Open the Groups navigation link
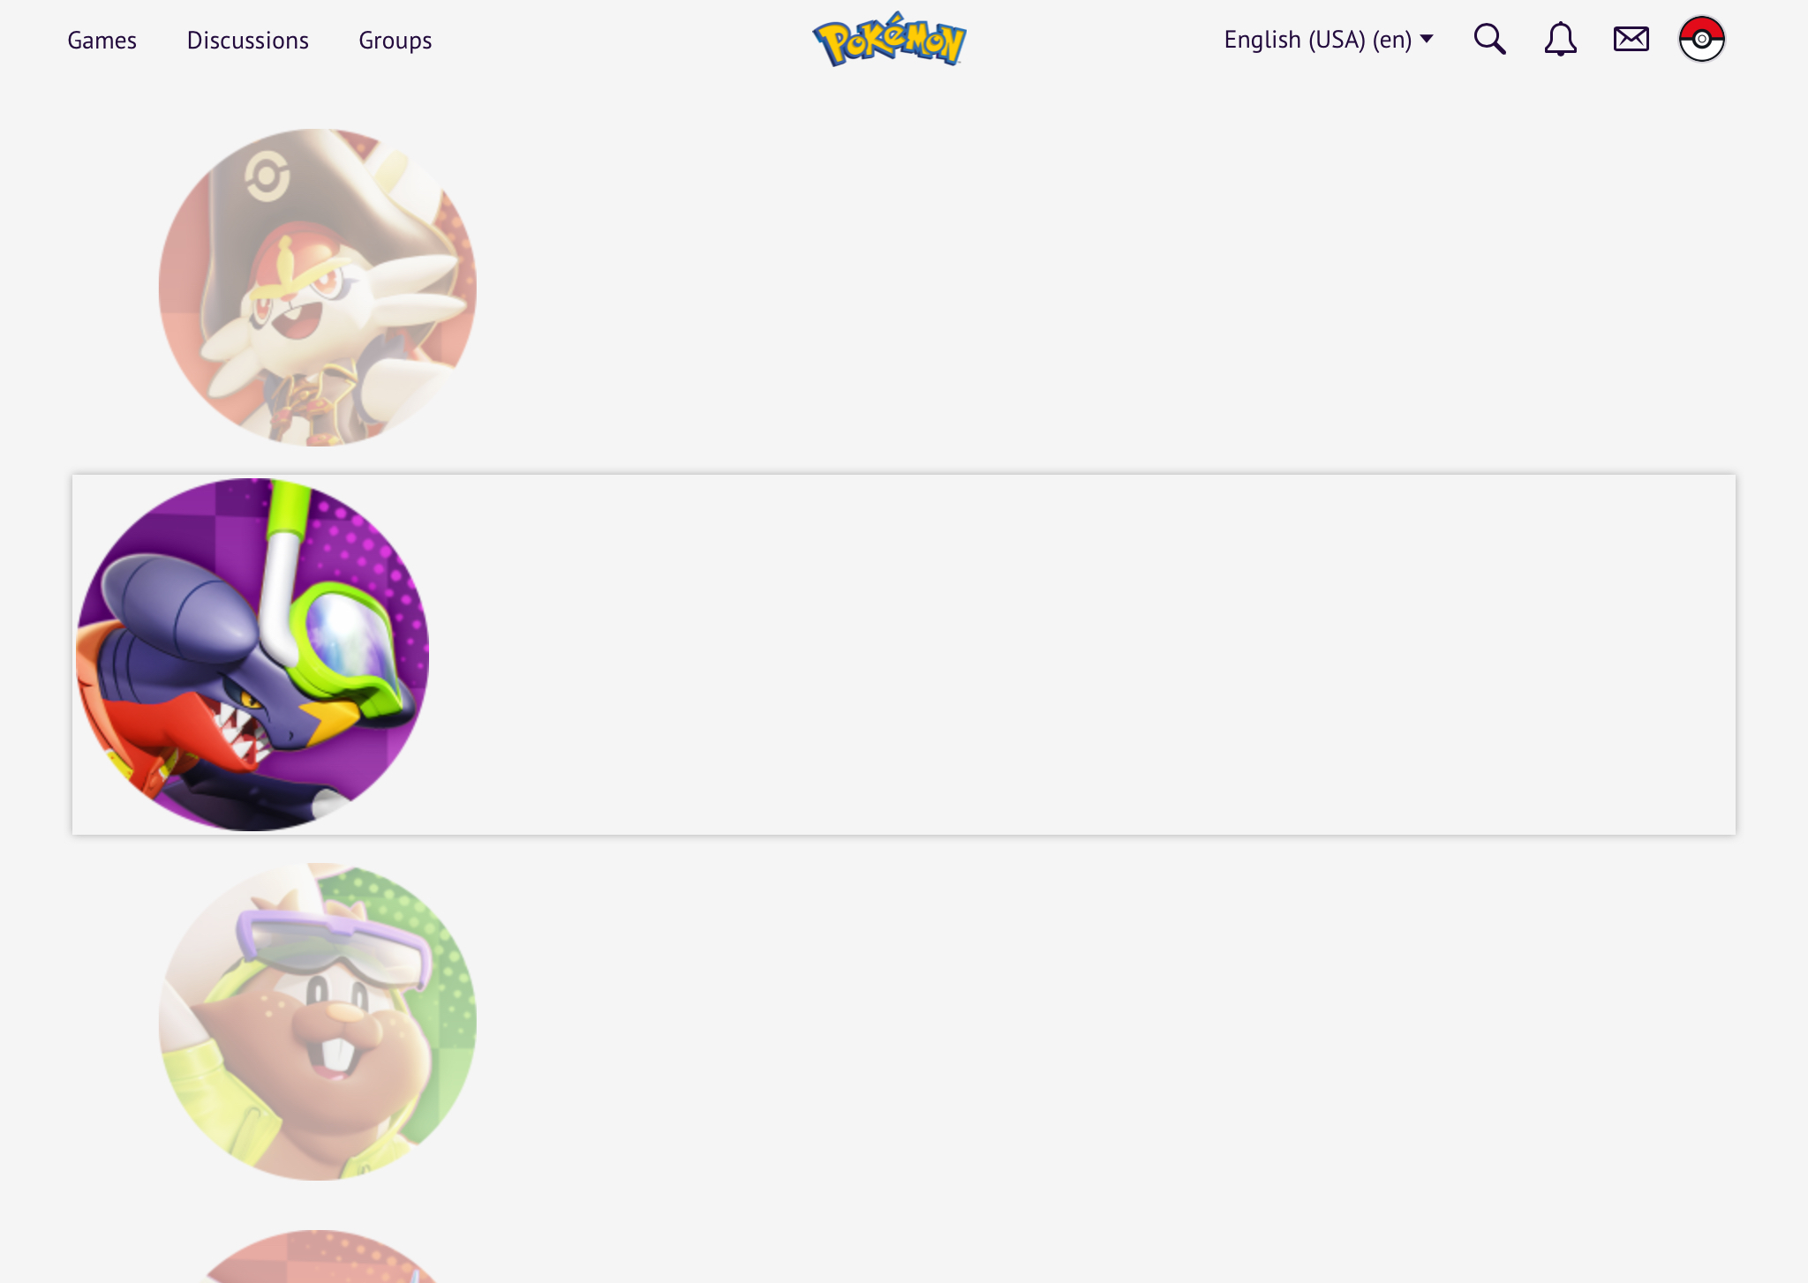Screen dimensions: 1808x1283 (x=395, y=41)
